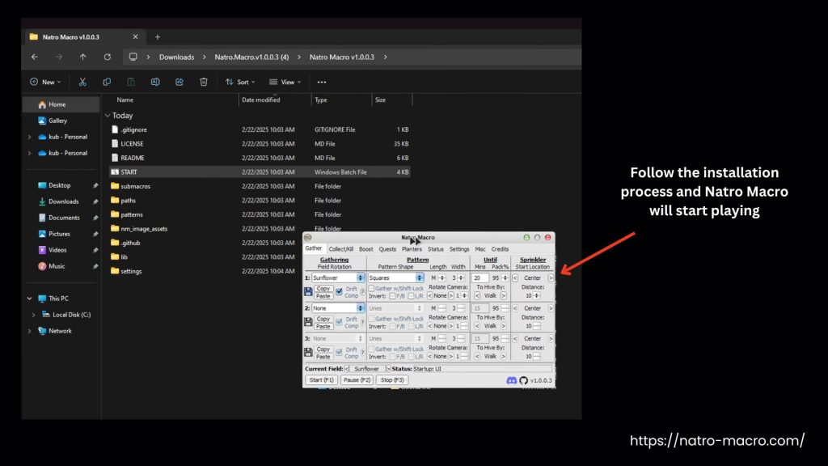
Task: Click the Cut scissors icon in Explorer toolbar
Action: point(82,82)
